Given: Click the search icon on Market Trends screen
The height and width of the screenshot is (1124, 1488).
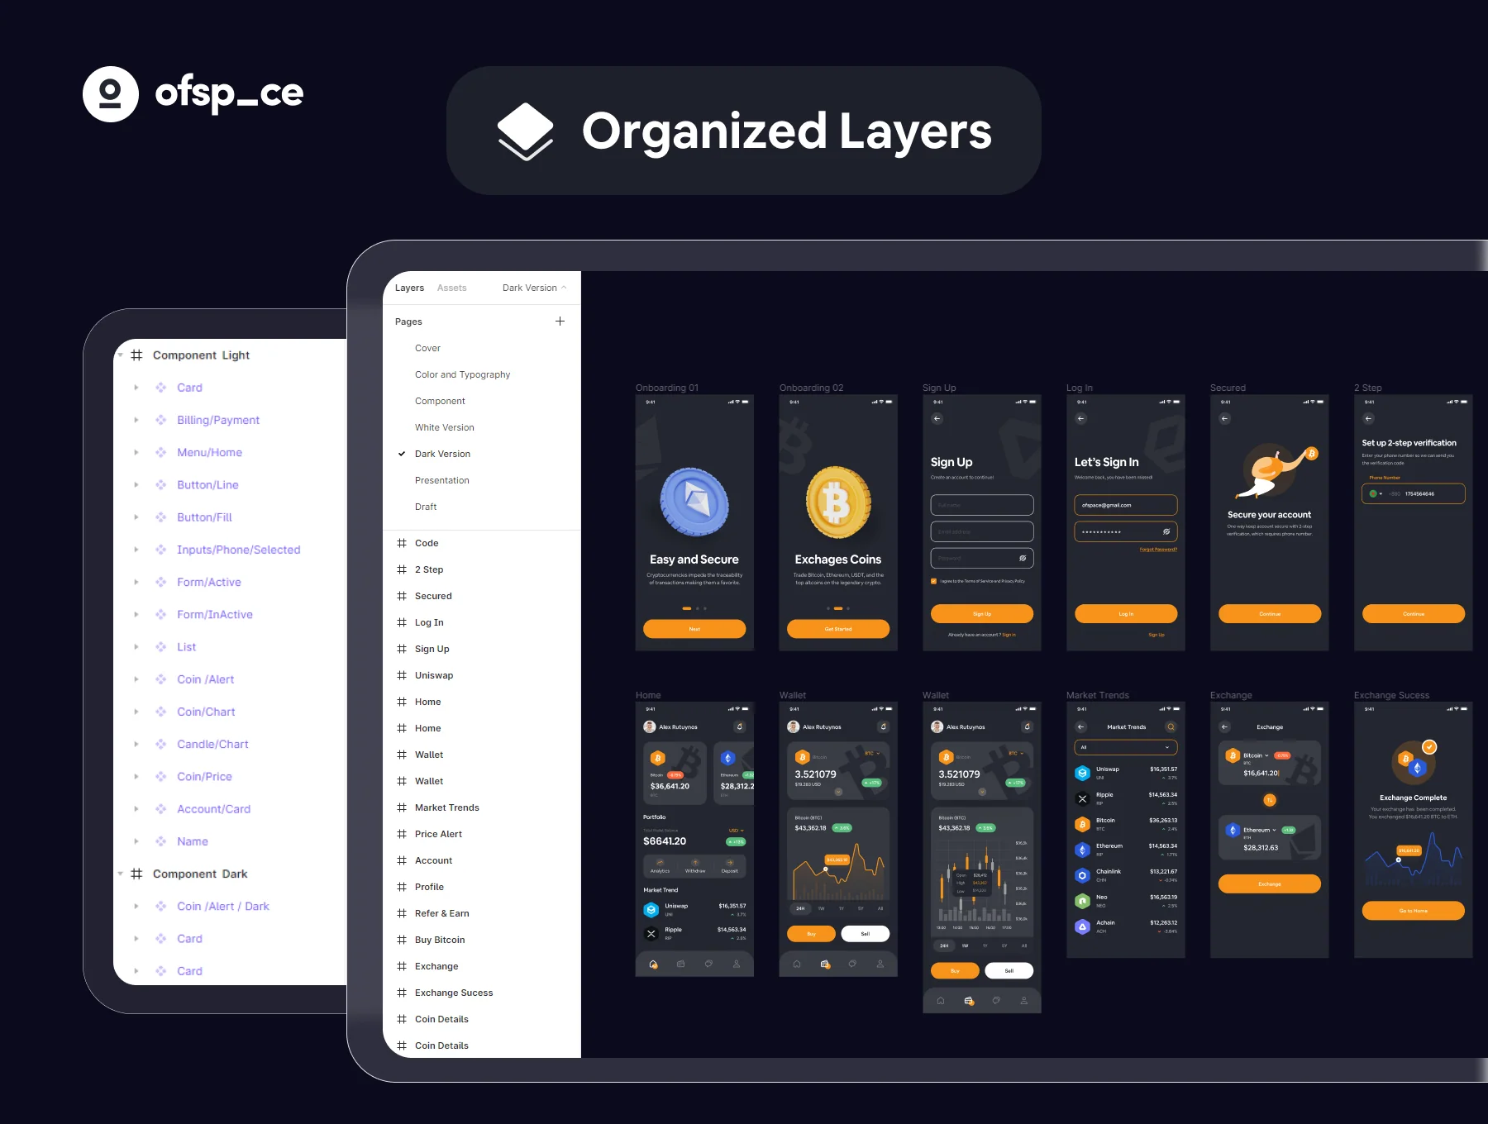Looking at the screenshot, I should click(x=1171, y=727).
